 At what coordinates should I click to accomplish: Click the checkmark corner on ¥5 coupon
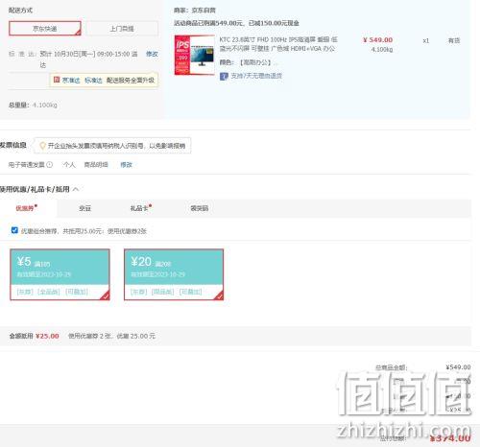(x=106, y=295)
